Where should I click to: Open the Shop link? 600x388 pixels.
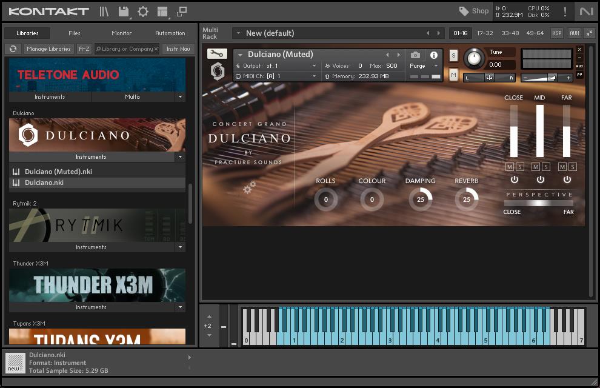(474, 11)
